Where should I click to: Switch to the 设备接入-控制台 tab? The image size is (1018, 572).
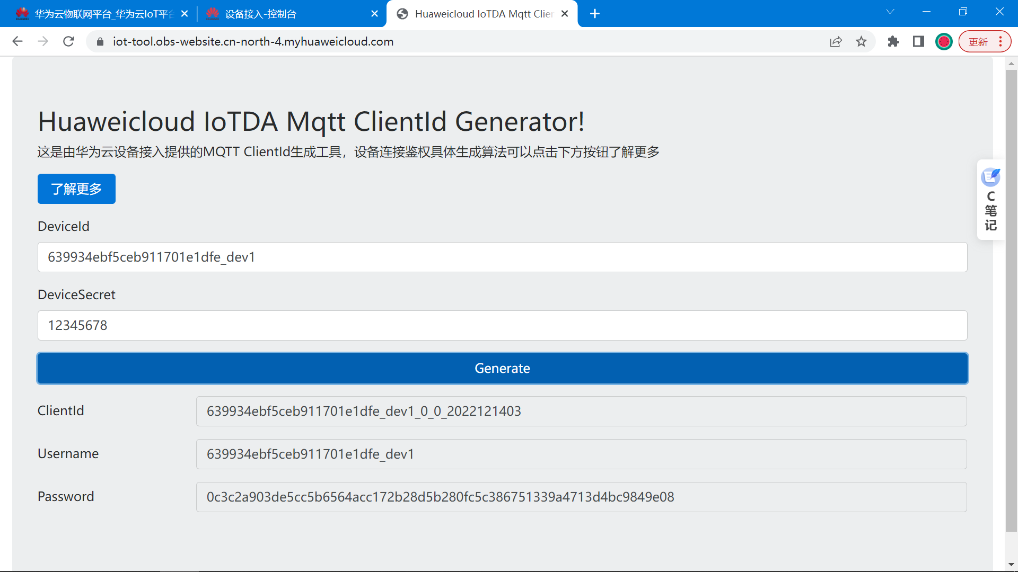click(x=286, y=14)
